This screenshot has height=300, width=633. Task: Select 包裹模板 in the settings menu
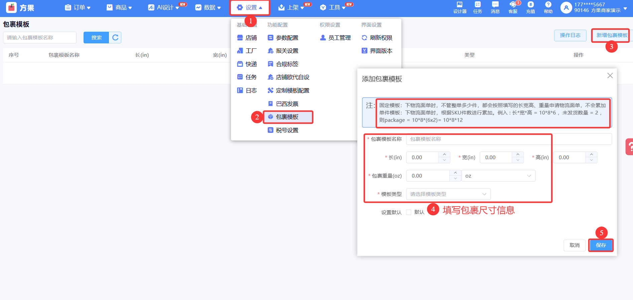pyautogui.click(x=288, y=117)
